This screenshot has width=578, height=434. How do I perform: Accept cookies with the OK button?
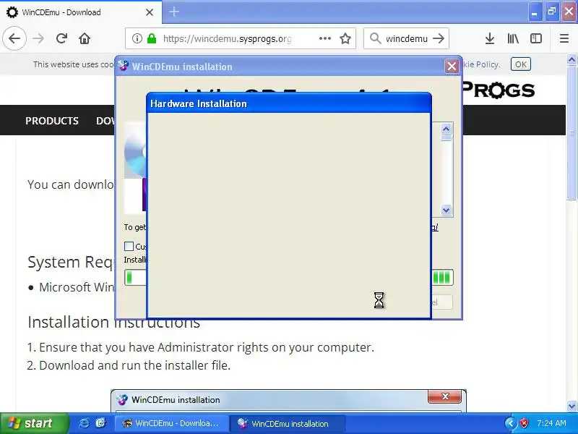point(520,64)
